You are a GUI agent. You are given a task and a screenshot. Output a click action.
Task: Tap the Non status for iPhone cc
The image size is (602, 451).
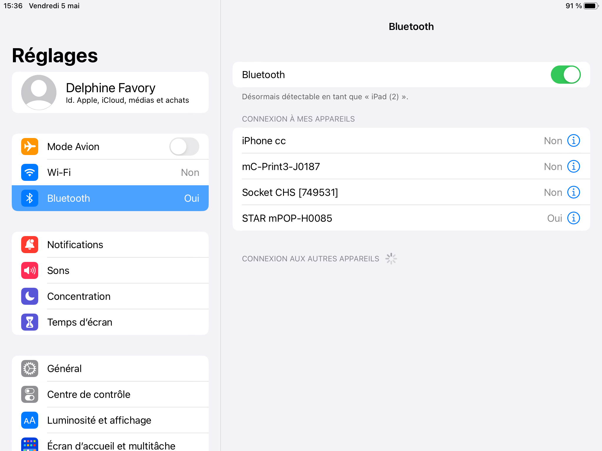(553, 141)
